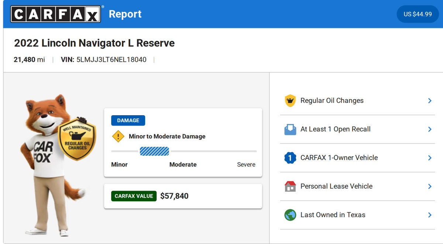Click the Texas globe icon
443x244 pixels.
click(x=290, y=215)
